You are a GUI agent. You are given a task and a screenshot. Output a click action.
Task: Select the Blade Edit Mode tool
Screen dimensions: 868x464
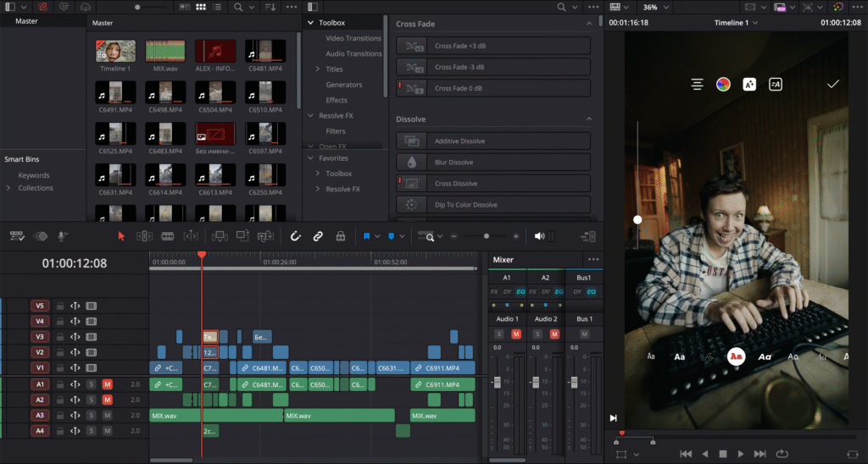point(167,236)
